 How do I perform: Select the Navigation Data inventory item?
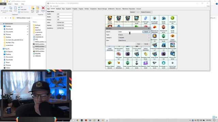coord(145,56)
